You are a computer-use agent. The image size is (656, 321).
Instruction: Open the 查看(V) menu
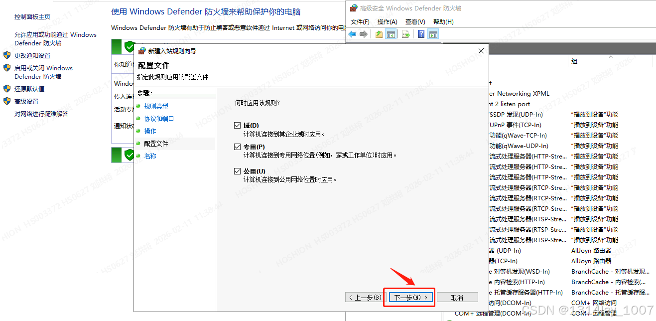coord(415,22)
